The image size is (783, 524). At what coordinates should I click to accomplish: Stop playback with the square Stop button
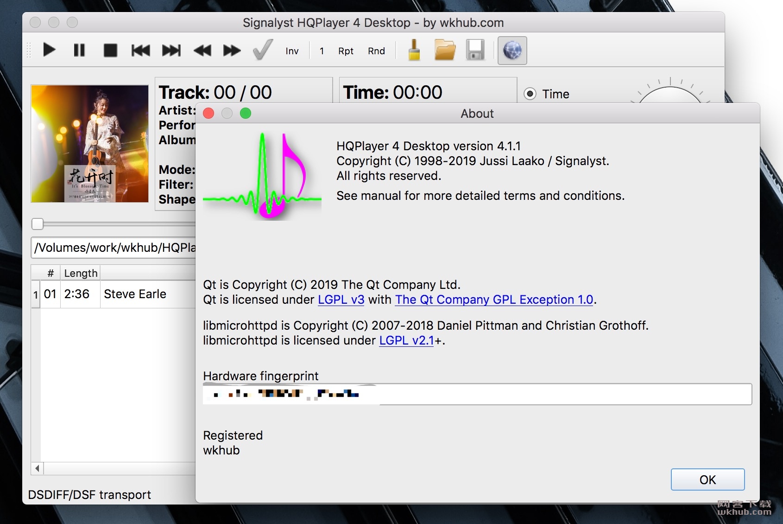[110, 50]
